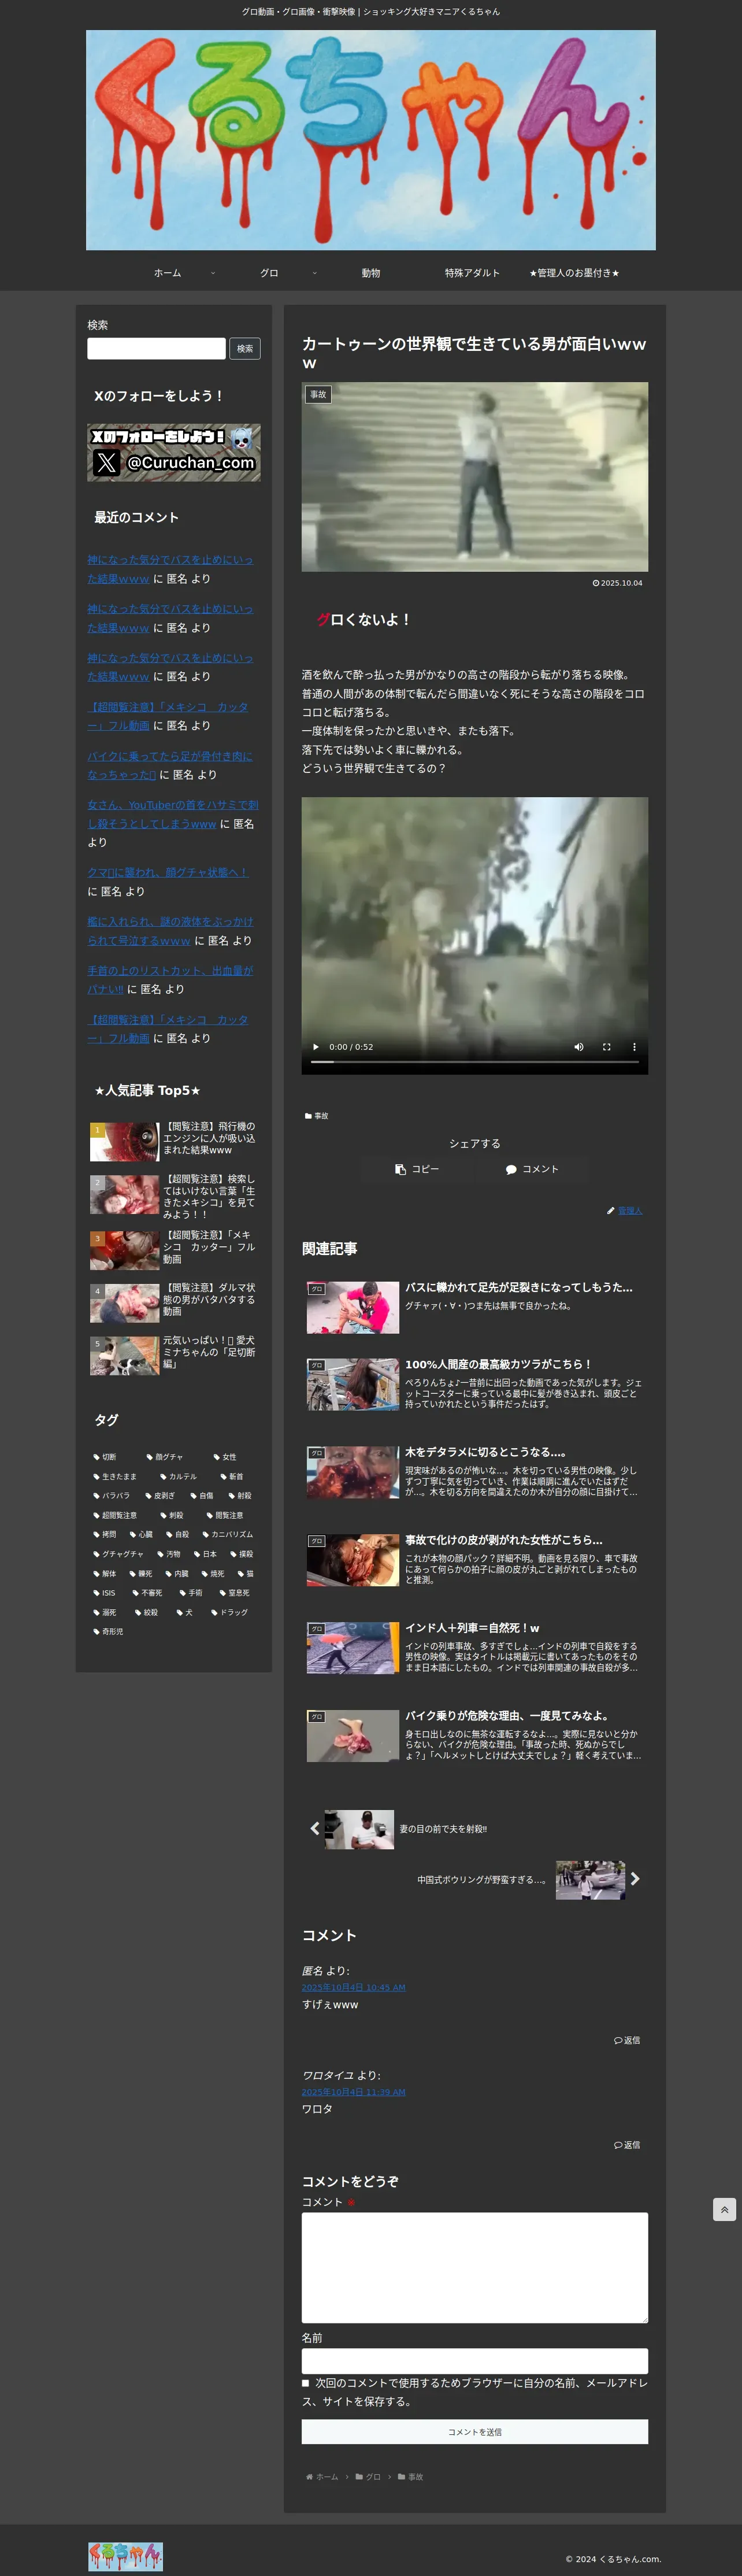Expand the グロ menu dropdown arrow

(x=315, y=273)
